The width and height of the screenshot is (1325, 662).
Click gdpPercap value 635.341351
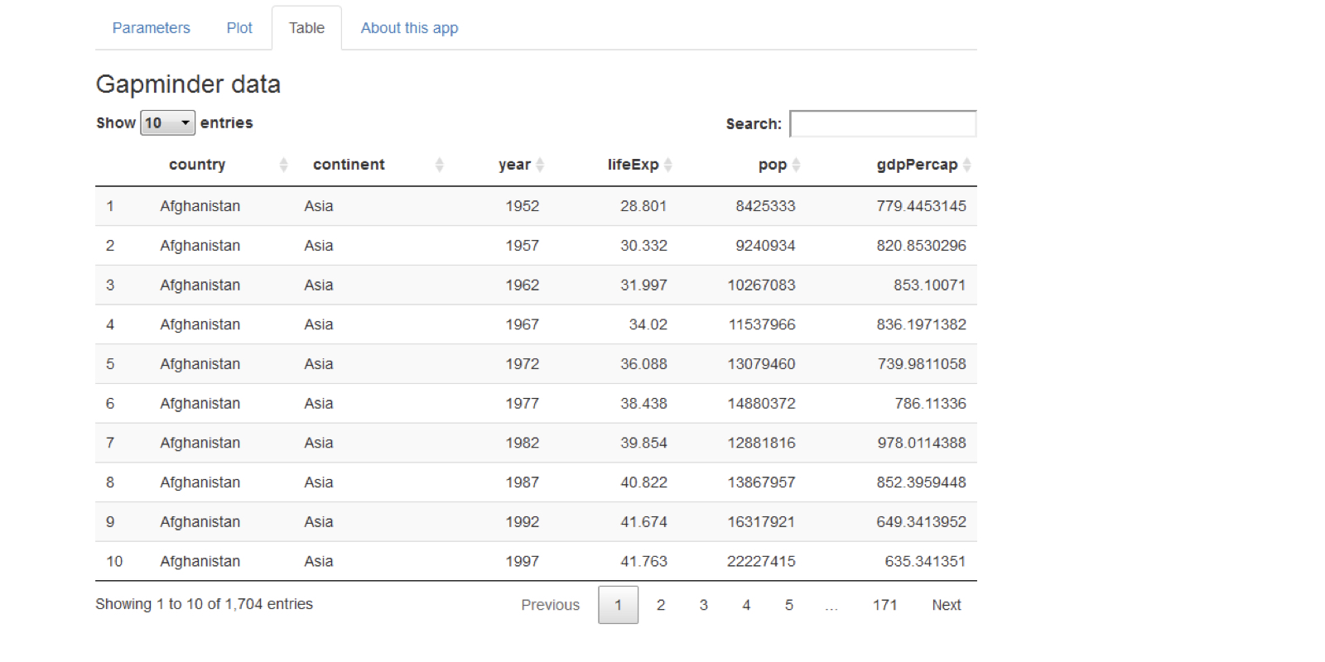click(x=925, y=561)
